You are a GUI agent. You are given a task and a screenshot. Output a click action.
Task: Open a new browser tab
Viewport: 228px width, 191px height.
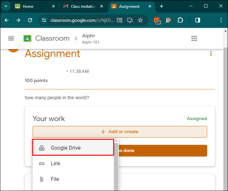[161, 6]
